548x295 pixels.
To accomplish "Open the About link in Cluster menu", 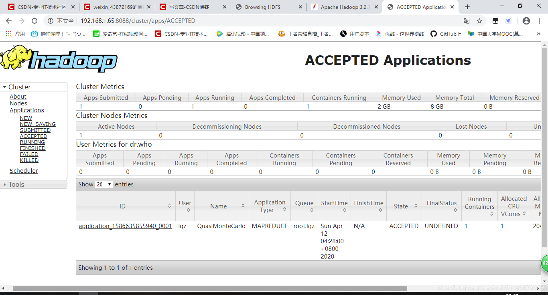I will [18, 97].
